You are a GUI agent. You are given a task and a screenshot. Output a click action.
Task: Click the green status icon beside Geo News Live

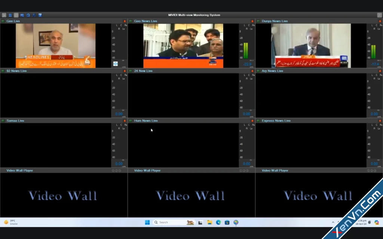(131, 21)
